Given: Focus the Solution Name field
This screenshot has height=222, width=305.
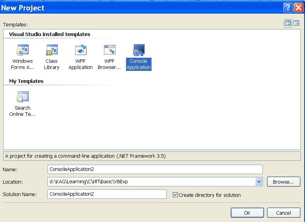Looking at the screenshot, I should coord(107,194).
